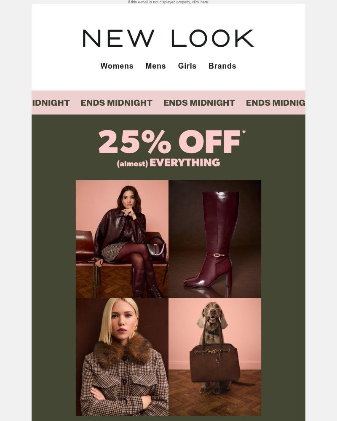The width and height of the screenshot is (337, 421).
Task: Click the 25% OFF headline
Action: 169,141
